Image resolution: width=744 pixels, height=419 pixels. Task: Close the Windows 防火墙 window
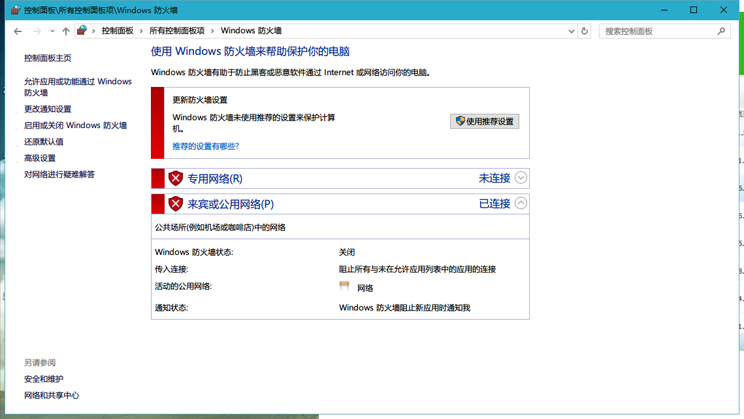click(724, 10)
